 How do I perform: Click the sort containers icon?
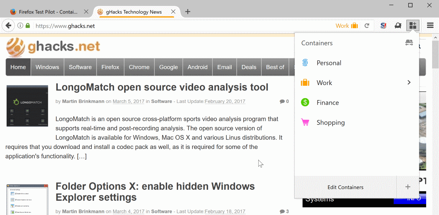(x=409, y=43)
